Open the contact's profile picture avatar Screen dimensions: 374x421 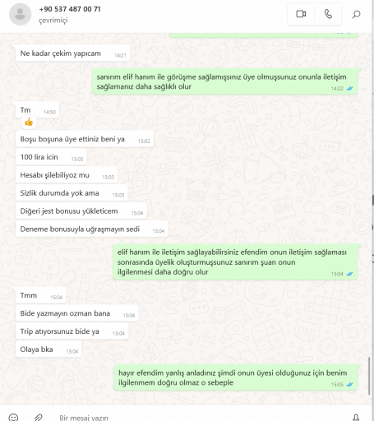tap(20, 14)
